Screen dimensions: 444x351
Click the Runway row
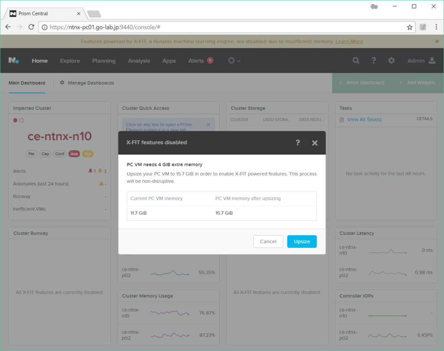pyautogui.click(x=60, y=196)
